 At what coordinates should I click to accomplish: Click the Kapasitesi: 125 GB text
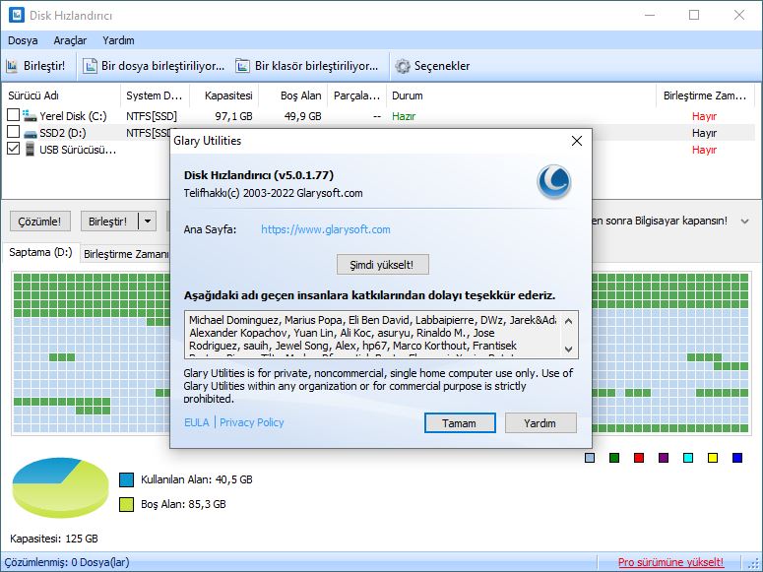[x=54, y=539]
